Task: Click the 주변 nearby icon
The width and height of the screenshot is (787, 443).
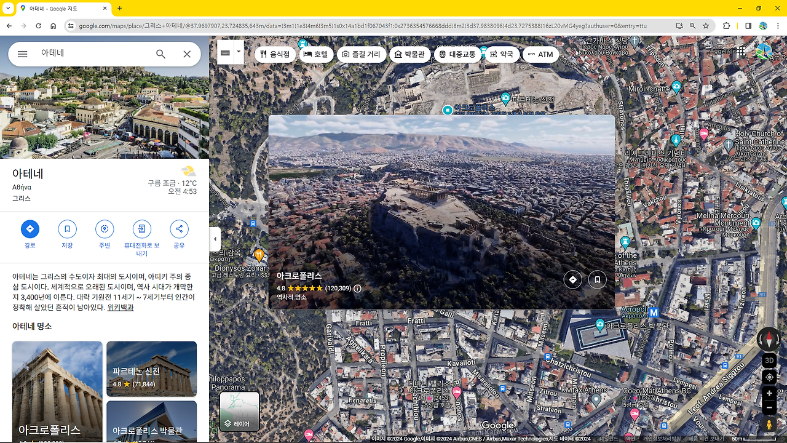Action: tap(105, 229)
